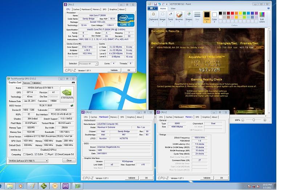This screenshot has width=305, height=190.
Task: Open the Processor #1 selection dropdown
Action: click(x=88, y=64)
